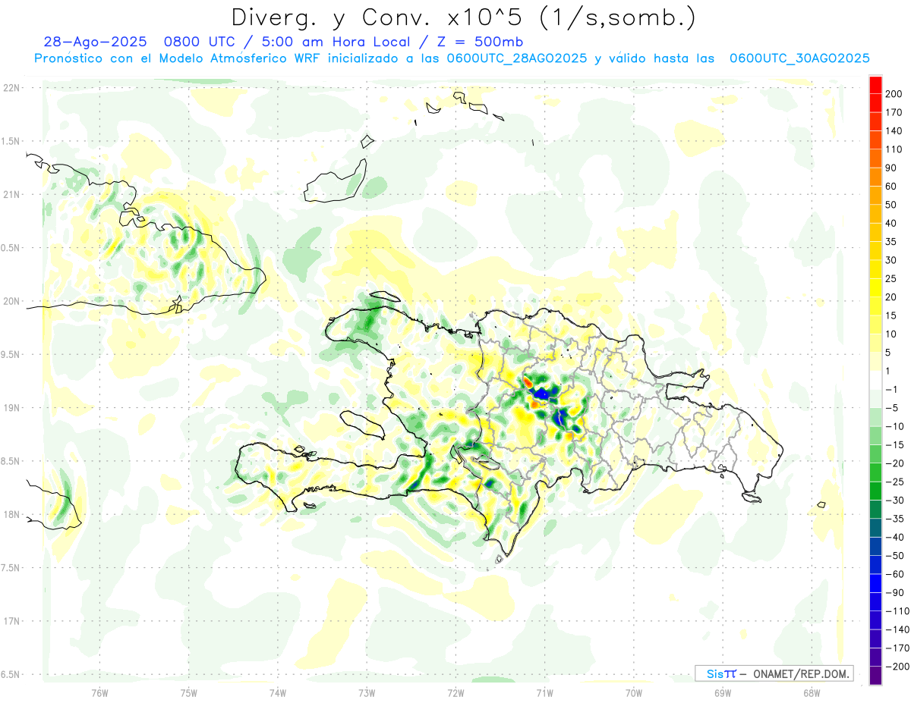Click color scale value '-1'
The width and height of the screenshot is (911, 703).
pyautogui.click(x=892, y=390)
